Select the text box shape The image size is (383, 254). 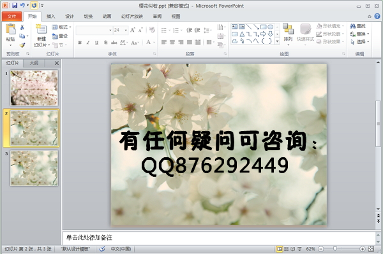(234, 27)
